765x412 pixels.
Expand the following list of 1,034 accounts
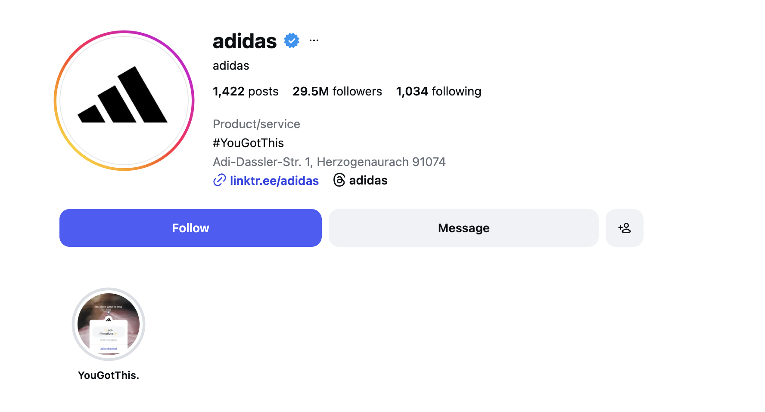click(438, 91)
